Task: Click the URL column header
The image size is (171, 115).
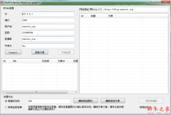Action: coord(26,61)
